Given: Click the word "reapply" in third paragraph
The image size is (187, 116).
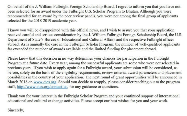Looking at the screenshot, I should 104,82.
